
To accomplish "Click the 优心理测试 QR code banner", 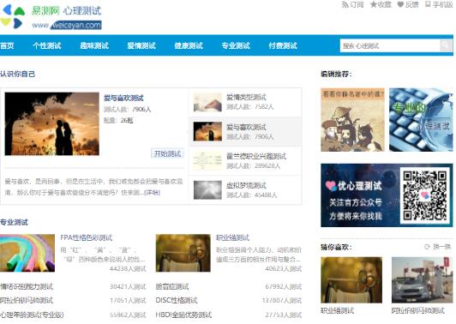I will pos(387,195).
